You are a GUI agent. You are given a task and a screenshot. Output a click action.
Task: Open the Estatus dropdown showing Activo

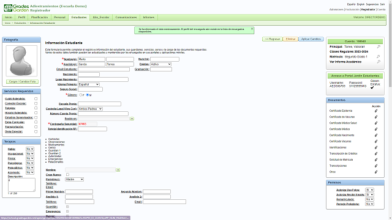160,64
